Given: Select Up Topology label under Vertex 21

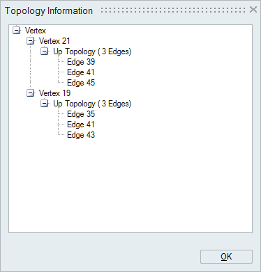Looking at the screenshot, I should pyautogui.click(x=92, y=51).
